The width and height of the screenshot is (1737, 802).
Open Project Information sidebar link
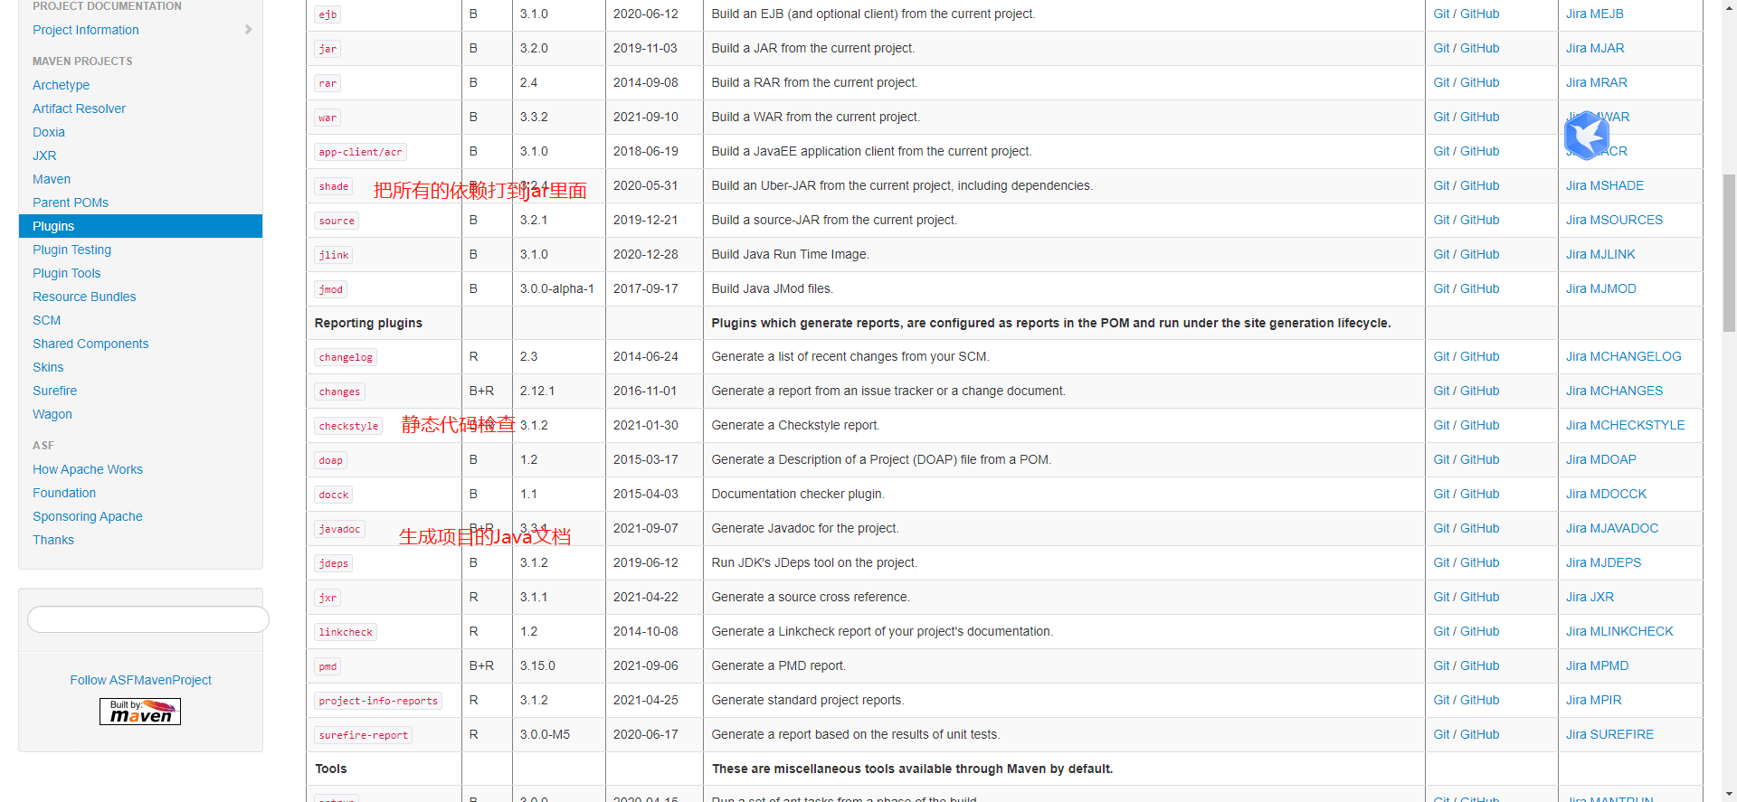[x=86, y=30]
